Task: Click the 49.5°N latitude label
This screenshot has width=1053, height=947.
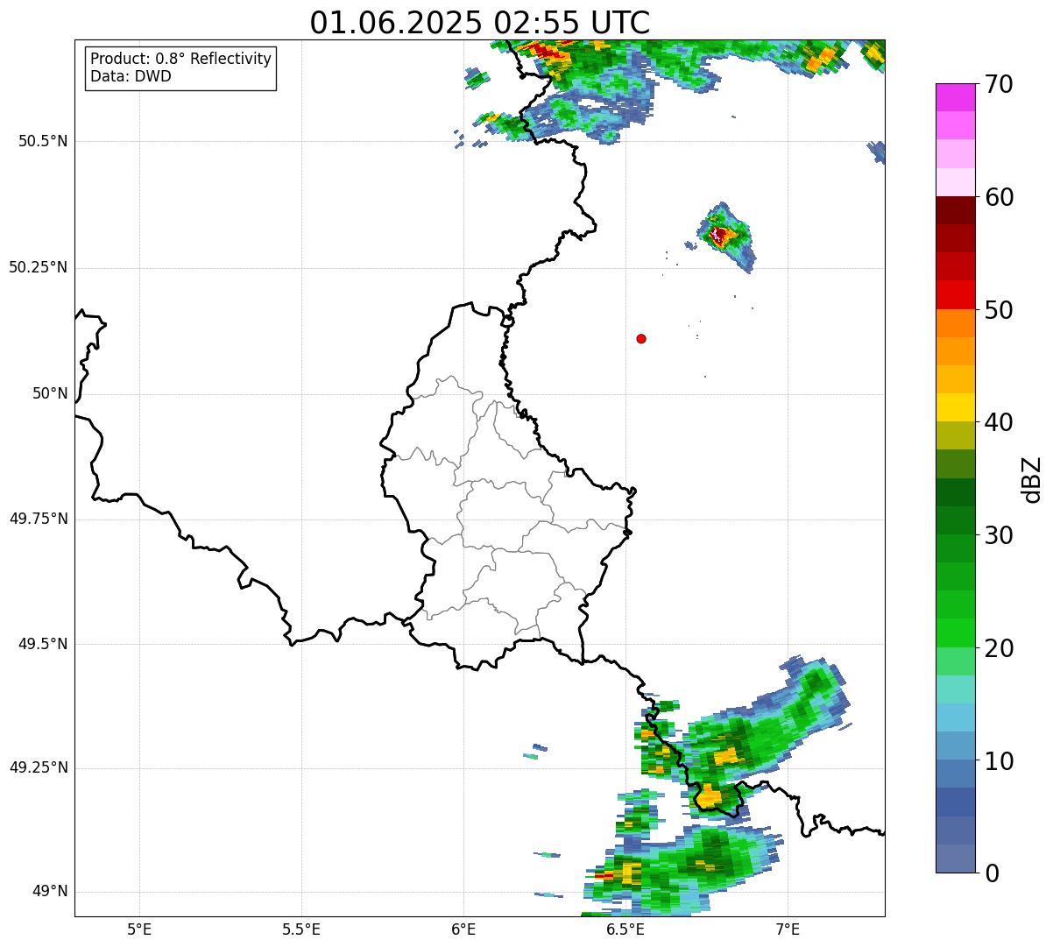Action: click(x=43, y=644)
